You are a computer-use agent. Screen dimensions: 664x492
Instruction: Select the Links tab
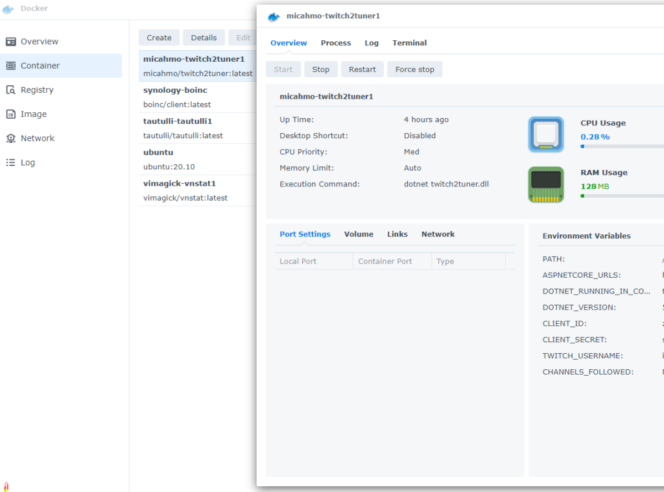397,234
